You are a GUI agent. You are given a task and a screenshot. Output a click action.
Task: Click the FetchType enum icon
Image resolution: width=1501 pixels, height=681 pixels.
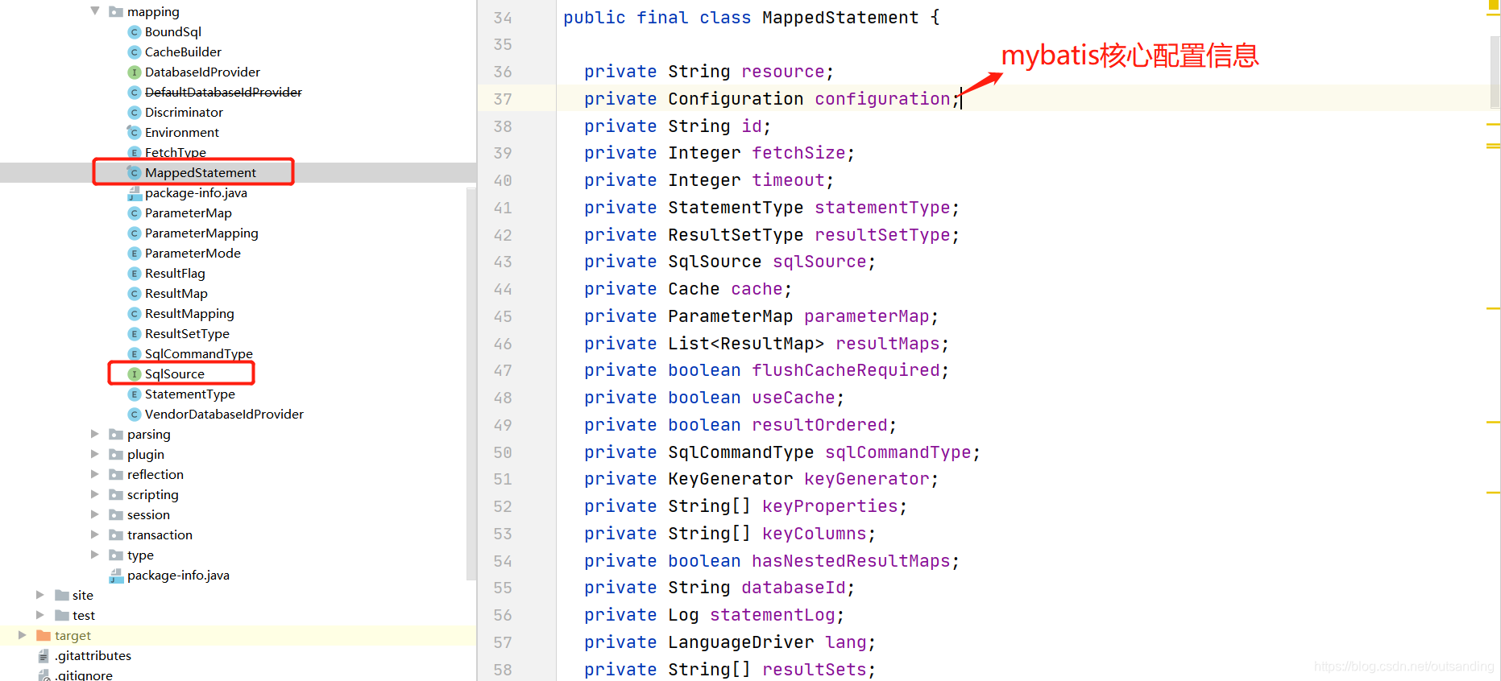coord(135,153)
